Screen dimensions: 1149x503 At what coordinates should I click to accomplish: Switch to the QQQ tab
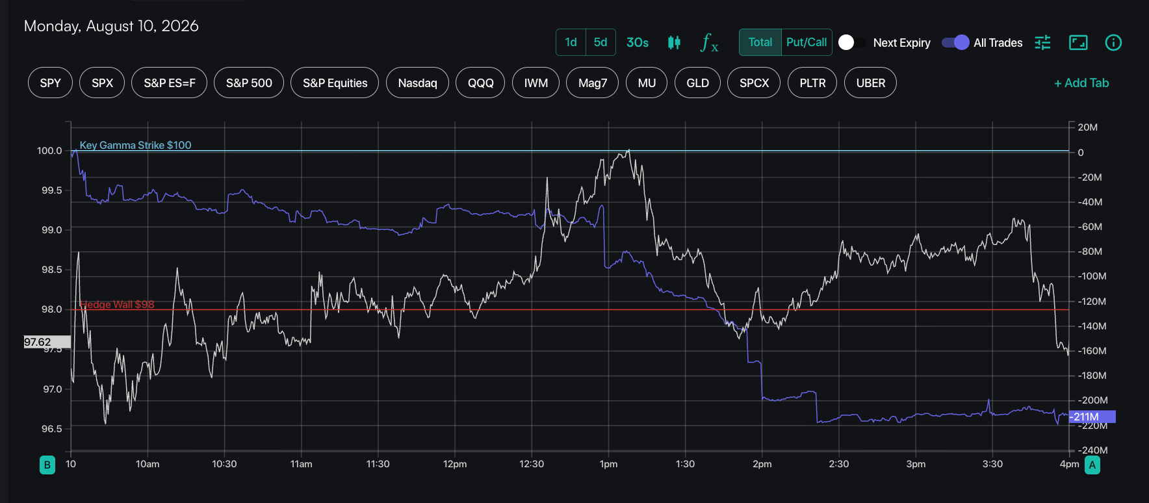pos(480,83)
